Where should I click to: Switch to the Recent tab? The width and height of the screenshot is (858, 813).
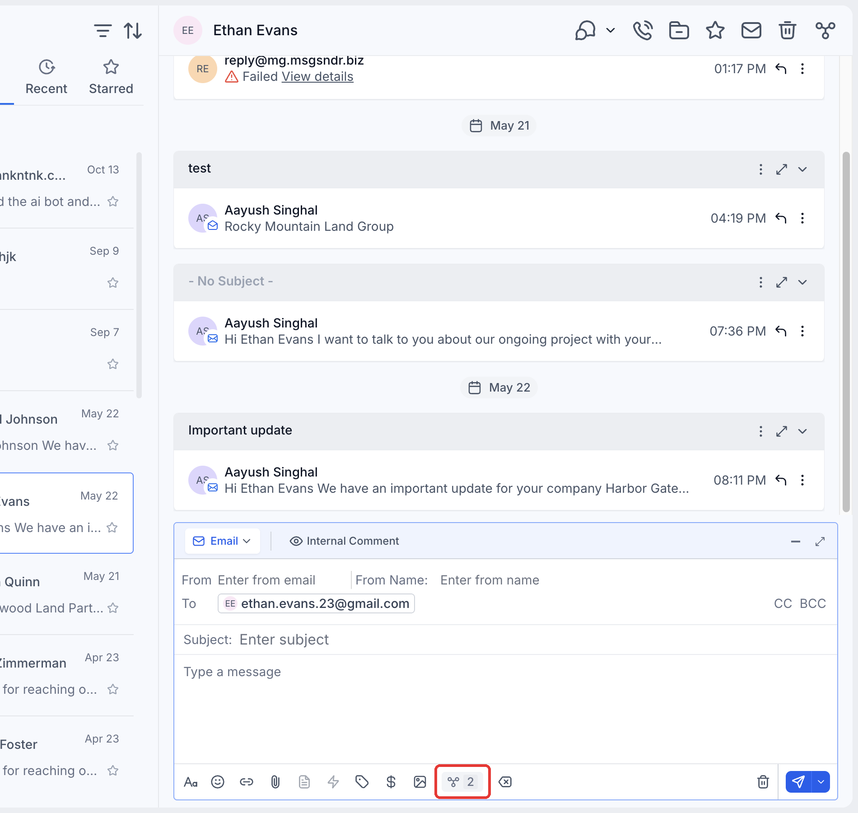46,77
